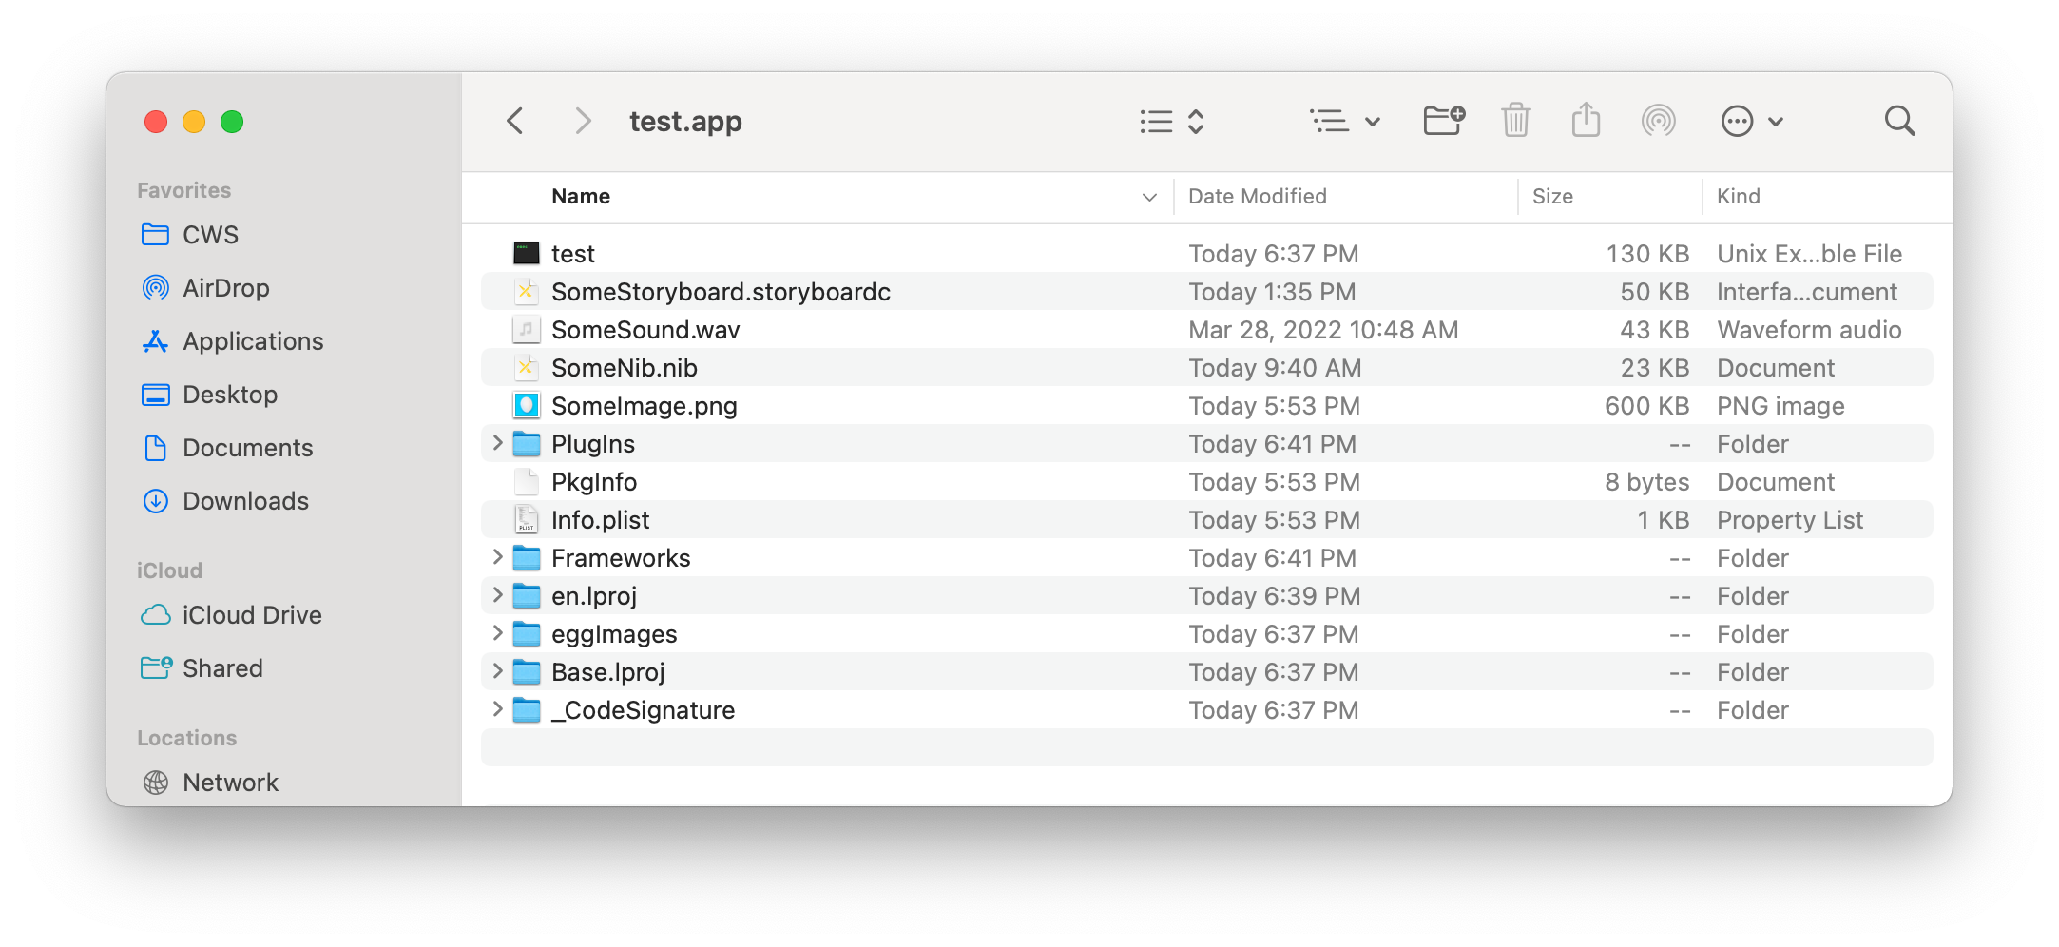Sort by Date Modified column header
This screenshot has width=2059, height=947.
click(x=1257, y=196)
